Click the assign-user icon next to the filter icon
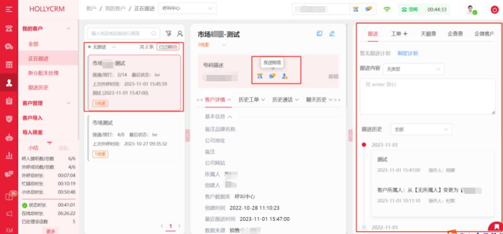Viewport: 503px width, 234px height. [x=180, y=33]
